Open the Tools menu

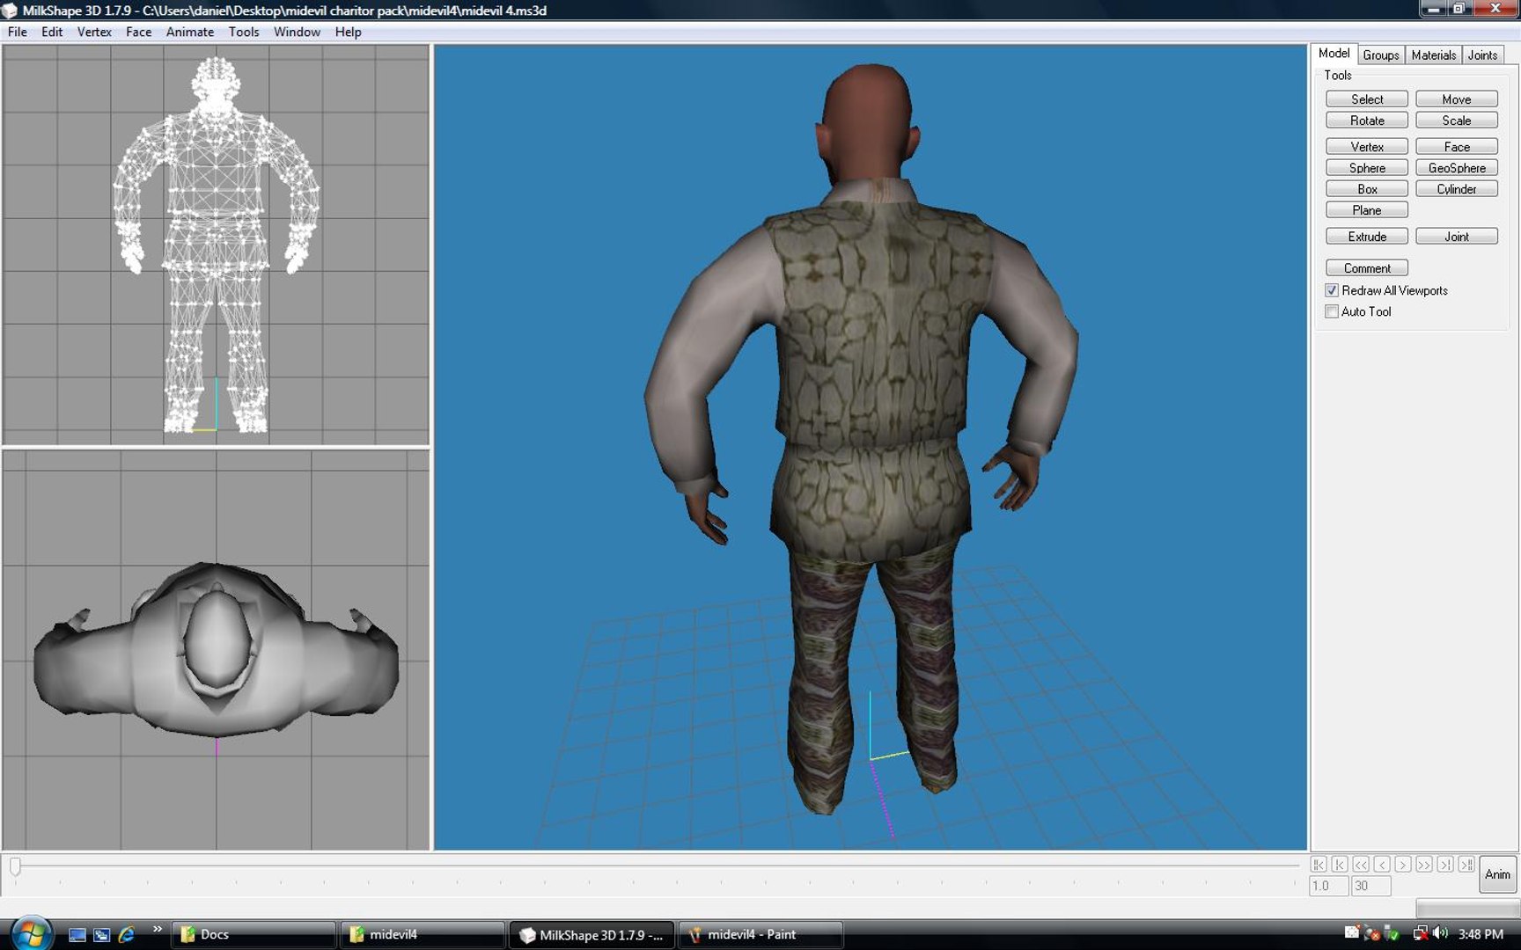244,32
